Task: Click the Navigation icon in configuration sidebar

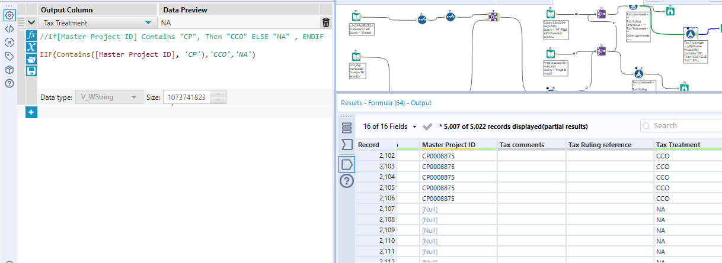Action: pyautogui.click(x=9, y=42)
